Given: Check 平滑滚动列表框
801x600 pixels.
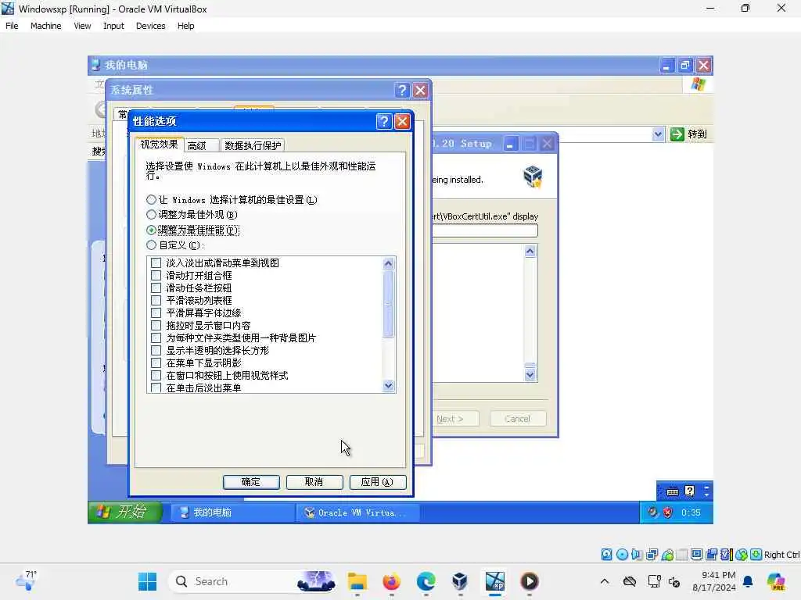Looking at the screenshot, I should [x=156, y=301].
